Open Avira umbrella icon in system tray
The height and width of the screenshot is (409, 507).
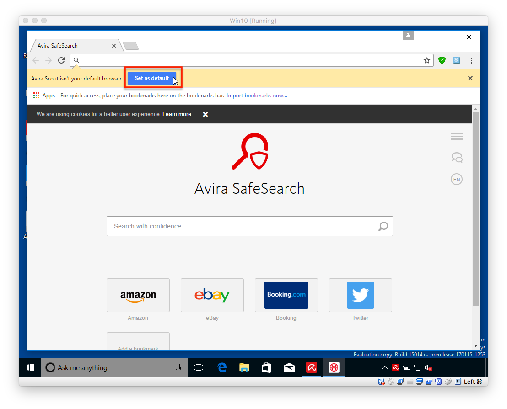[395, 367]
